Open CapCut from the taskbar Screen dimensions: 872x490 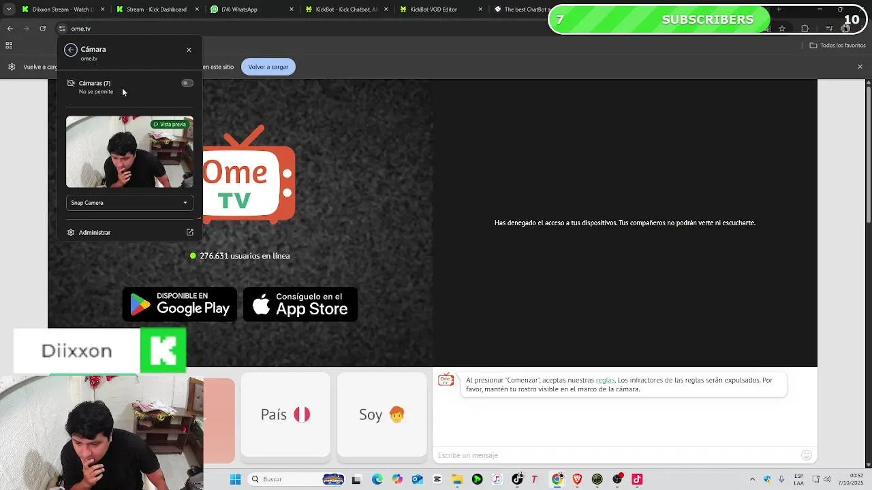tap(437, 479)
